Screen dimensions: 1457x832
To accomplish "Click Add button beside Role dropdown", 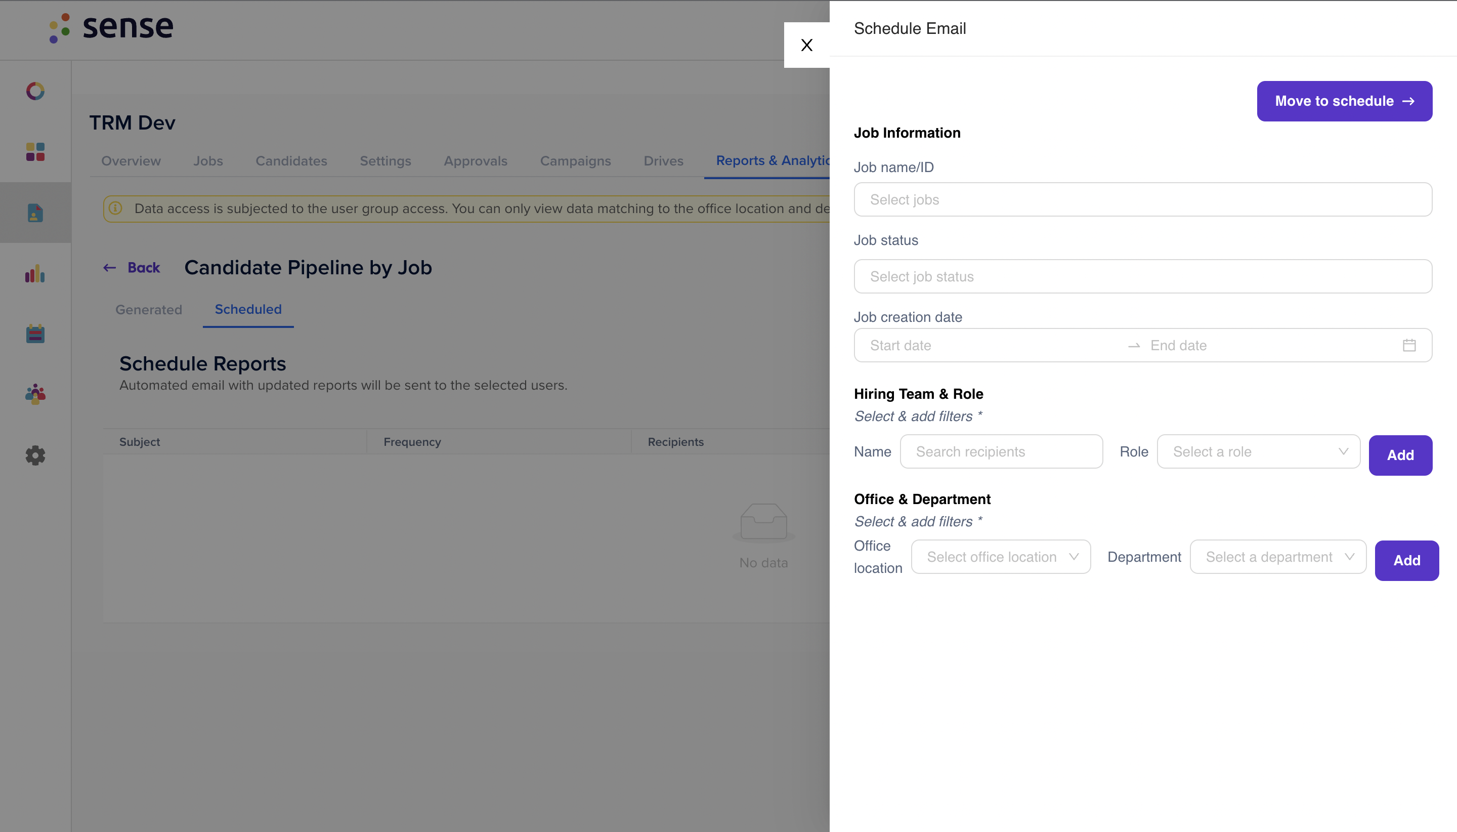I will [x=1400, y=455].
